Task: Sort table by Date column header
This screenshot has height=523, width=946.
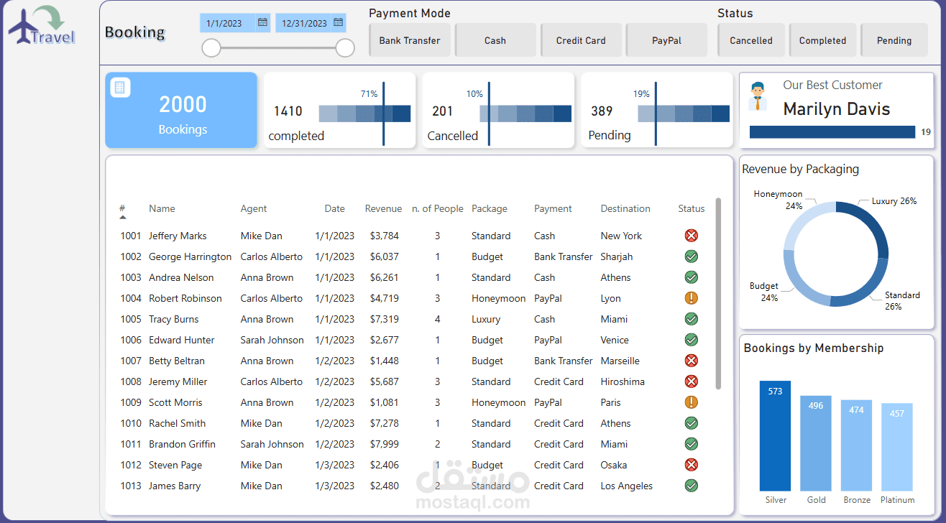Action: pyautogui.click(x=334, y=208)
